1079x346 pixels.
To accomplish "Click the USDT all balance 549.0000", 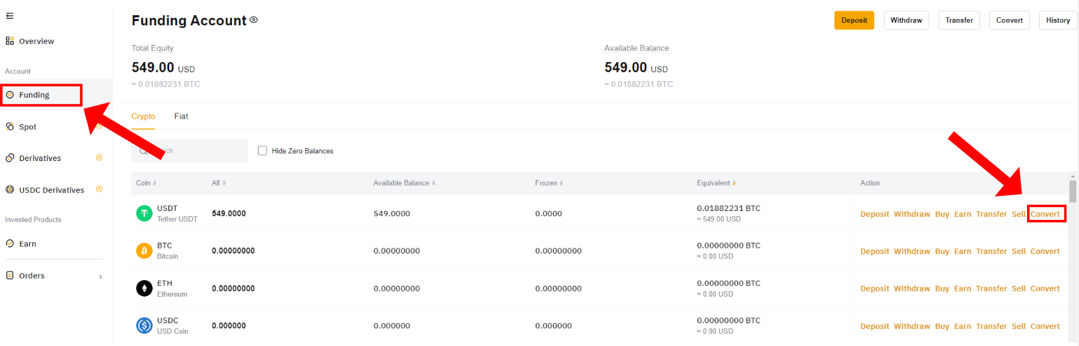I will pos(229,214).
